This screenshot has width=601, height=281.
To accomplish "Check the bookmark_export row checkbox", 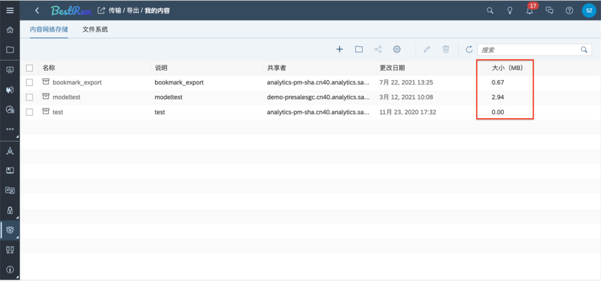I will (x=29, y=82).
